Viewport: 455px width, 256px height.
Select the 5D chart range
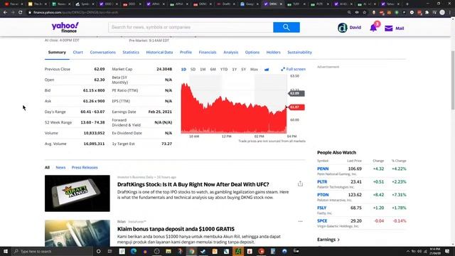point(193,70)
